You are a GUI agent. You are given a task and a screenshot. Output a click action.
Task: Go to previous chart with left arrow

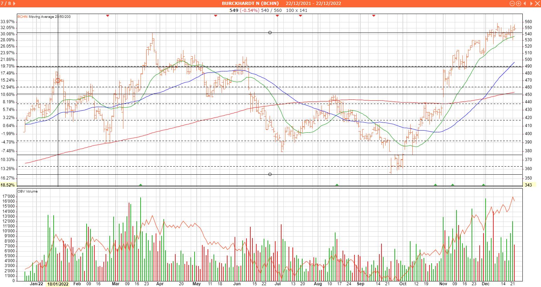(x=525, y=3)
